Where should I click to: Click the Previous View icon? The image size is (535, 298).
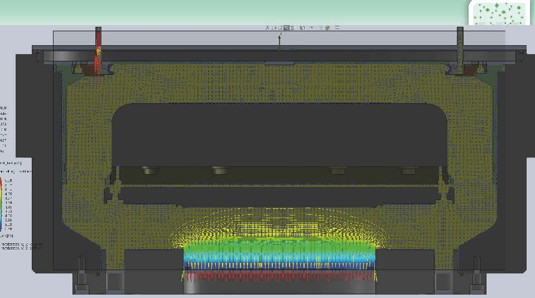point(280,27)
